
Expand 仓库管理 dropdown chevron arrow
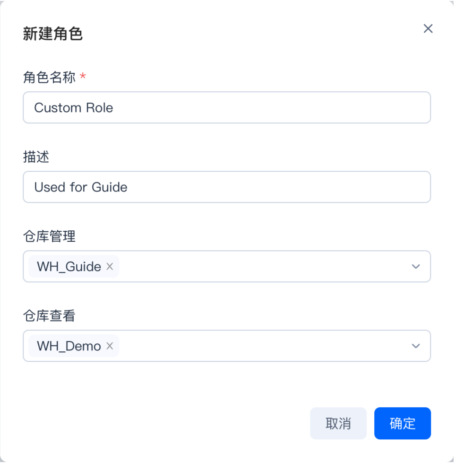[416, 267]
